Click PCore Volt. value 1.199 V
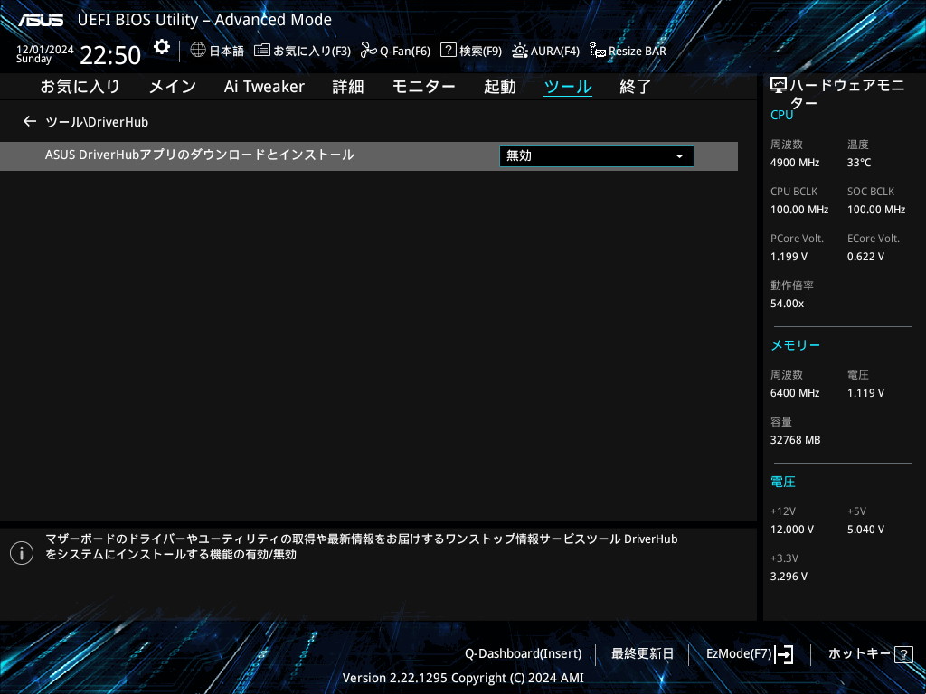Image resolution: width=926 pixels, height=694 pixels. [789, 256]
